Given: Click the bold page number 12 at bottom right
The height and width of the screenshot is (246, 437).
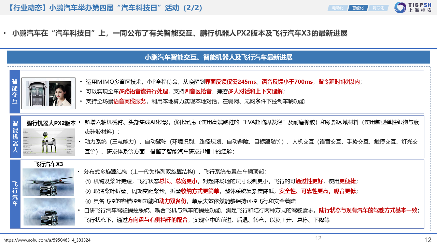Looking at the screenshot, I should (x=427, y=240).
